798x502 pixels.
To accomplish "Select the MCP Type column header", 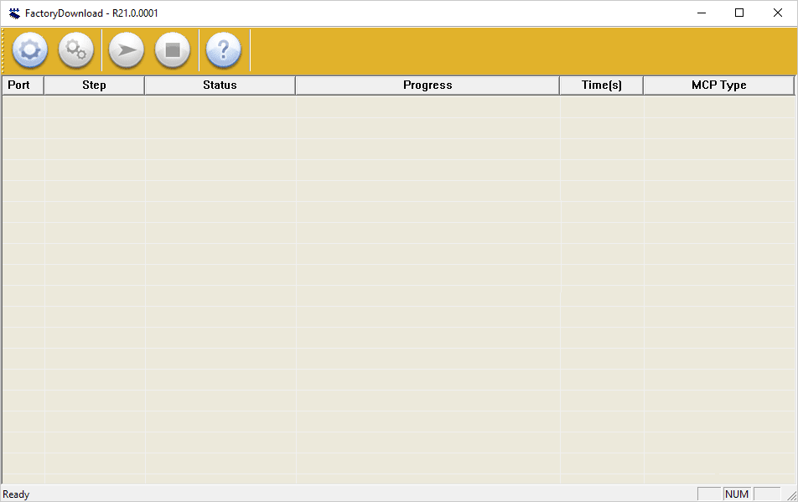I will (x=718, y=85).
